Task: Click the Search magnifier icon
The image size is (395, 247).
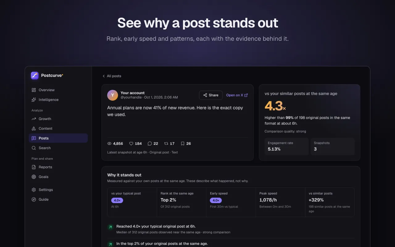Action: tap(34, 148)
